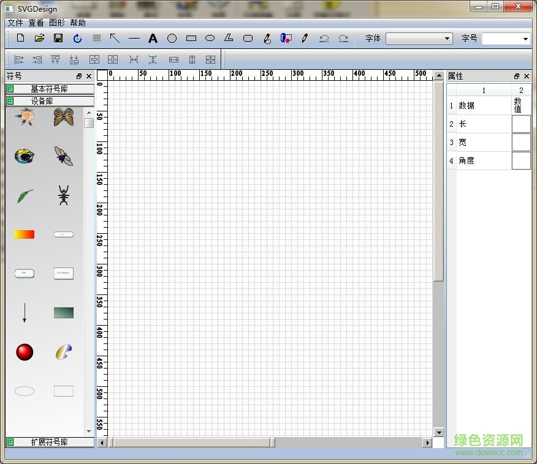Open the 图形 menu
This screenshot has height=464, width=537.
(x=56, y=23)
